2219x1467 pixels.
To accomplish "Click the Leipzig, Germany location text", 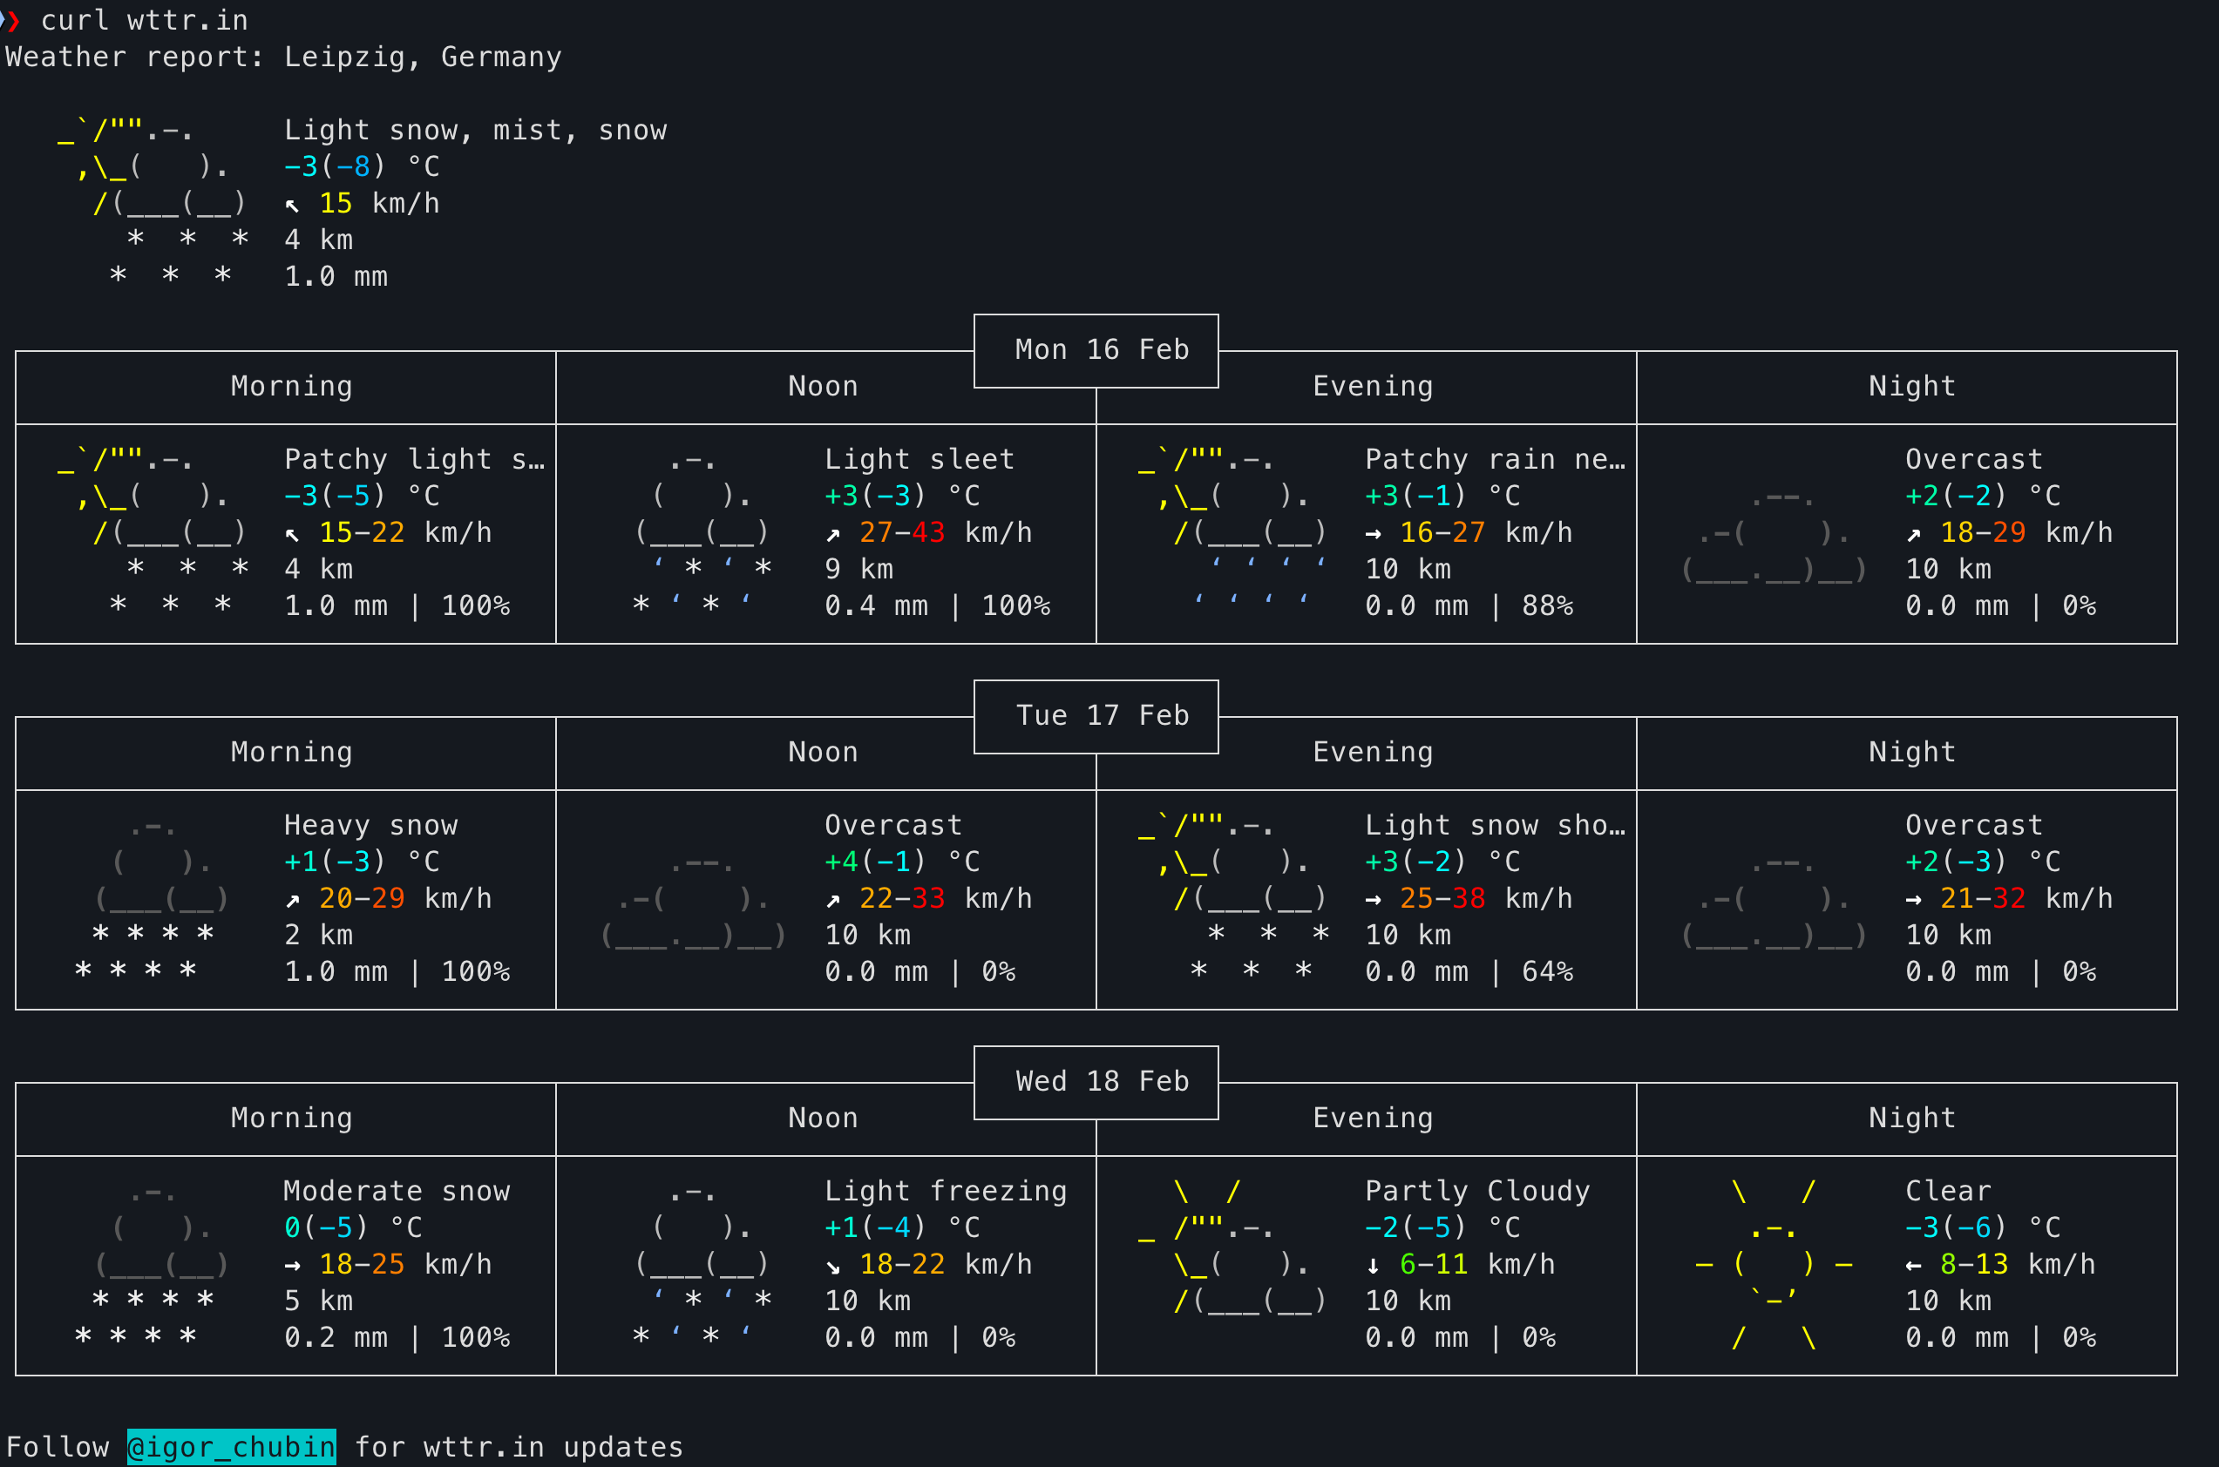I will (422, 57).
